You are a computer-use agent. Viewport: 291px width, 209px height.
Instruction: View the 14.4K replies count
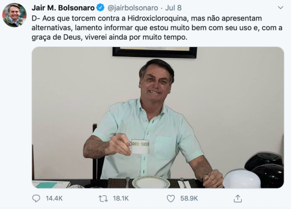click(54, 198)
